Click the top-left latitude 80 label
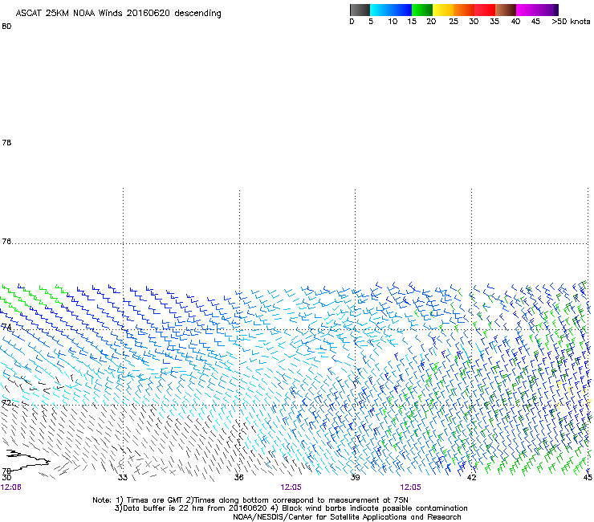The image size is (594, 522). point(6,27)
